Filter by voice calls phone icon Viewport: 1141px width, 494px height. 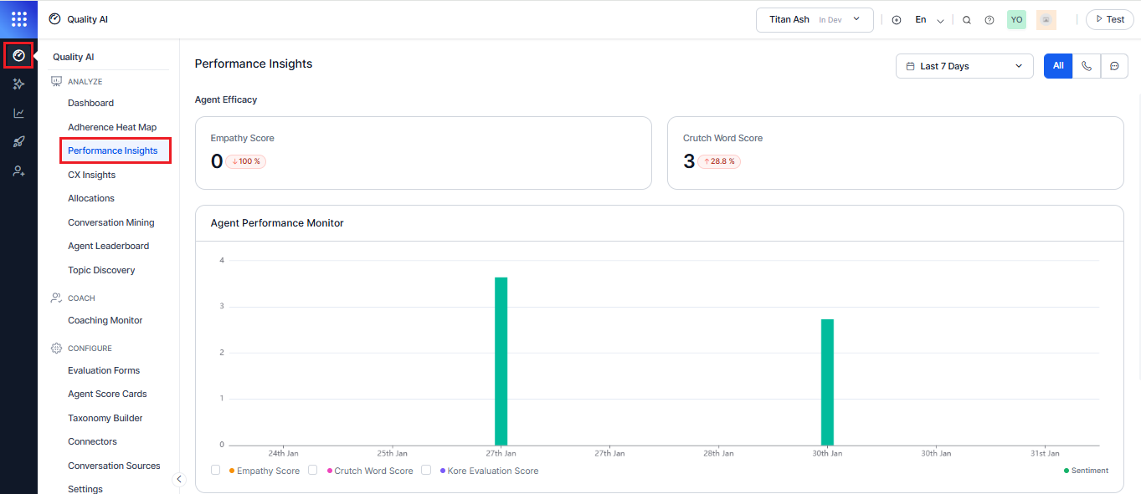point(1086,66)
